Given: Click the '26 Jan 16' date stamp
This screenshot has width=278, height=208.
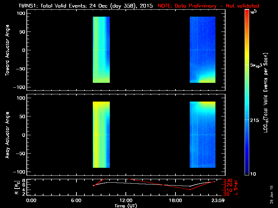Looking at the screenshot, I should tap(272, 194).
